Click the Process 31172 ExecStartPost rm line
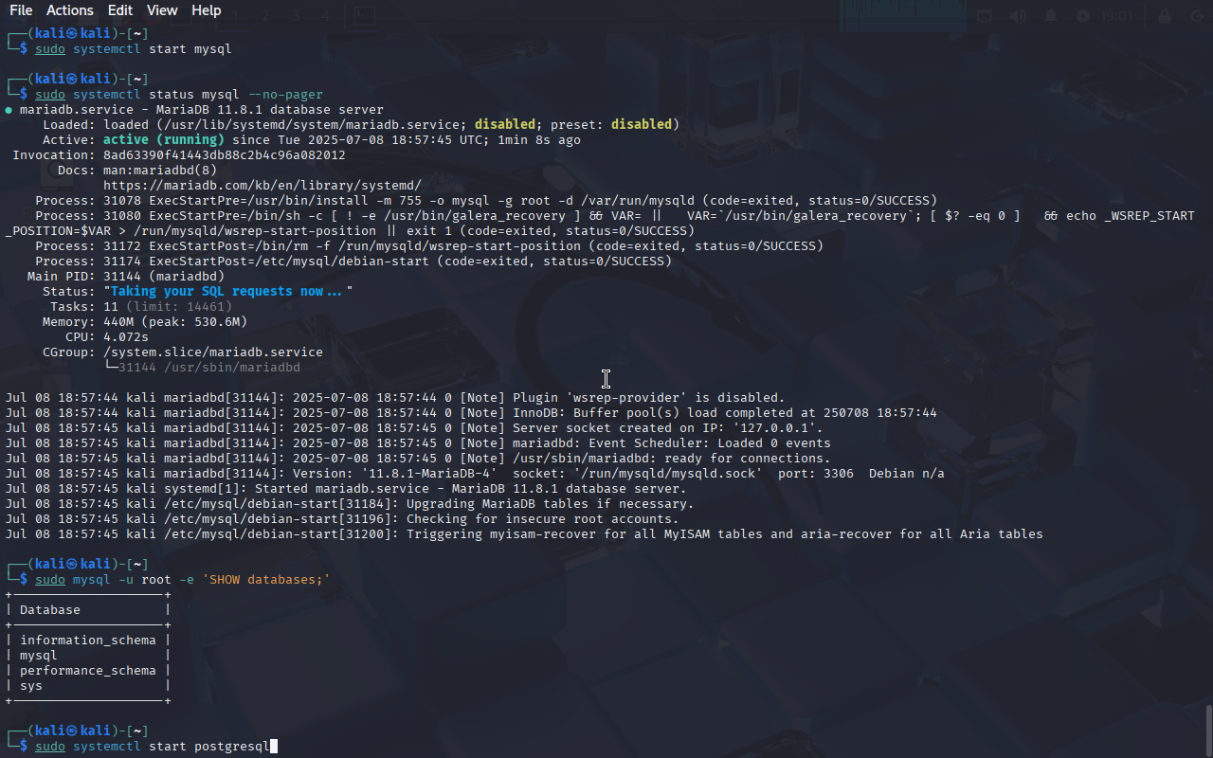 (429, 246)
